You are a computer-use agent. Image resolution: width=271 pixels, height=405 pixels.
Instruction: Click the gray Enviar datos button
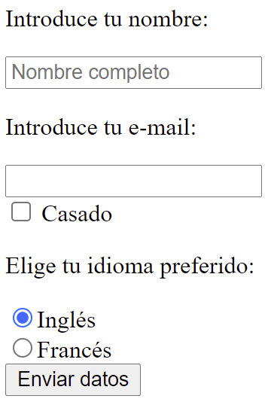click(73, 379)
